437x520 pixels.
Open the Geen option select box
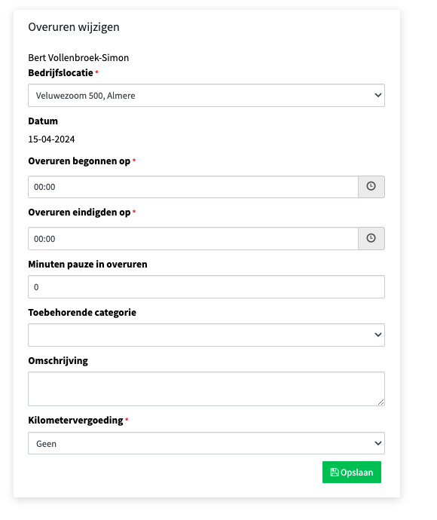click(x=206, y=443)
